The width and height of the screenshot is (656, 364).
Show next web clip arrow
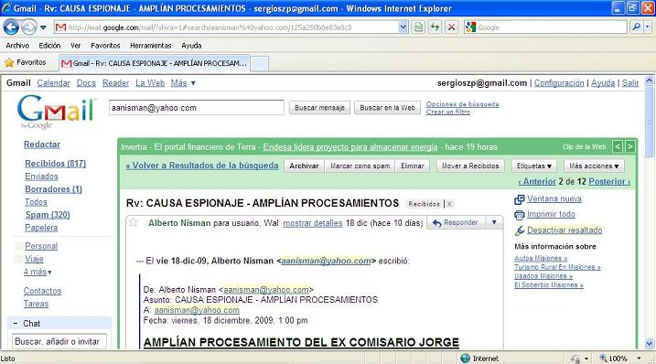point(629,146)
